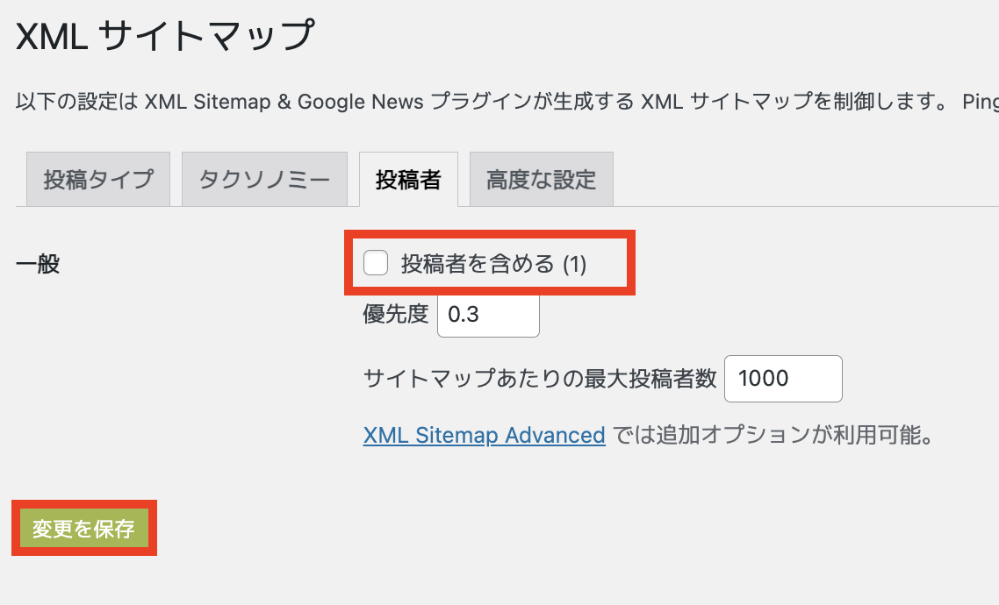This screenshot has height=605, width=999.
Task: Open the タクソノミー tab
Action: click(x=264, y=180)
